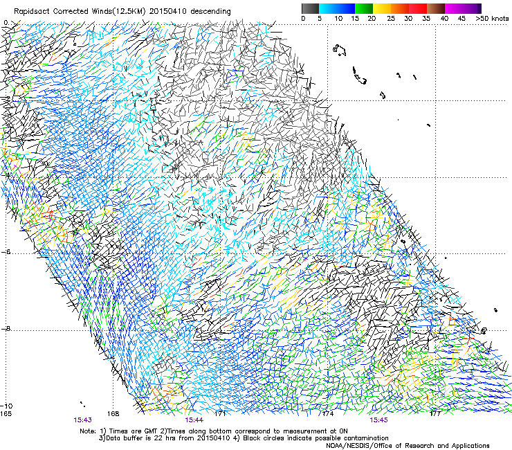Click the longitude label '171'
Image resolution: width=512 pixels, height=450 pixels.
tap(221, 414)
